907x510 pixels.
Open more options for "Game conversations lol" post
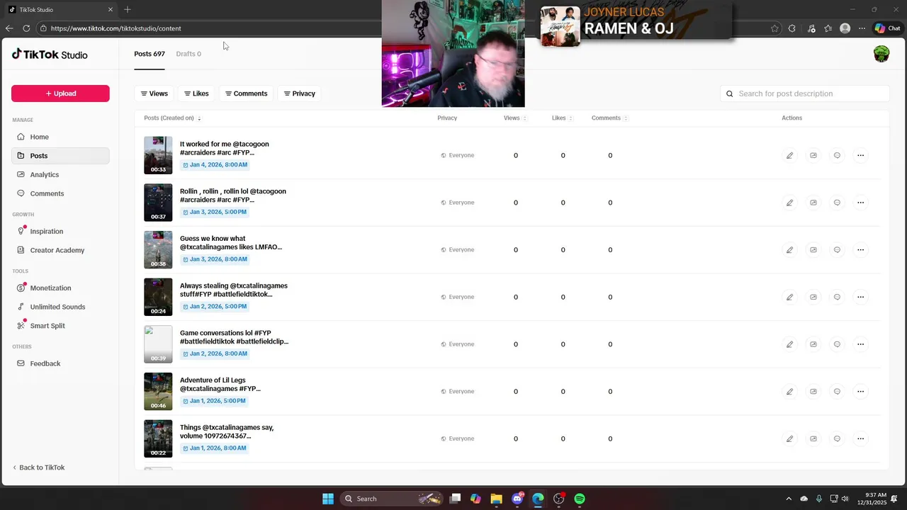point(861,344)
